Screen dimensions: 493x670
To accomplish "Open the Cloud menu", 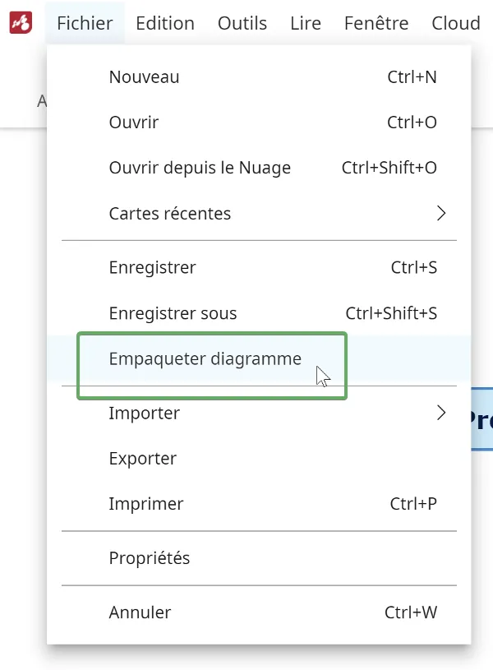I will pos(456,23).
